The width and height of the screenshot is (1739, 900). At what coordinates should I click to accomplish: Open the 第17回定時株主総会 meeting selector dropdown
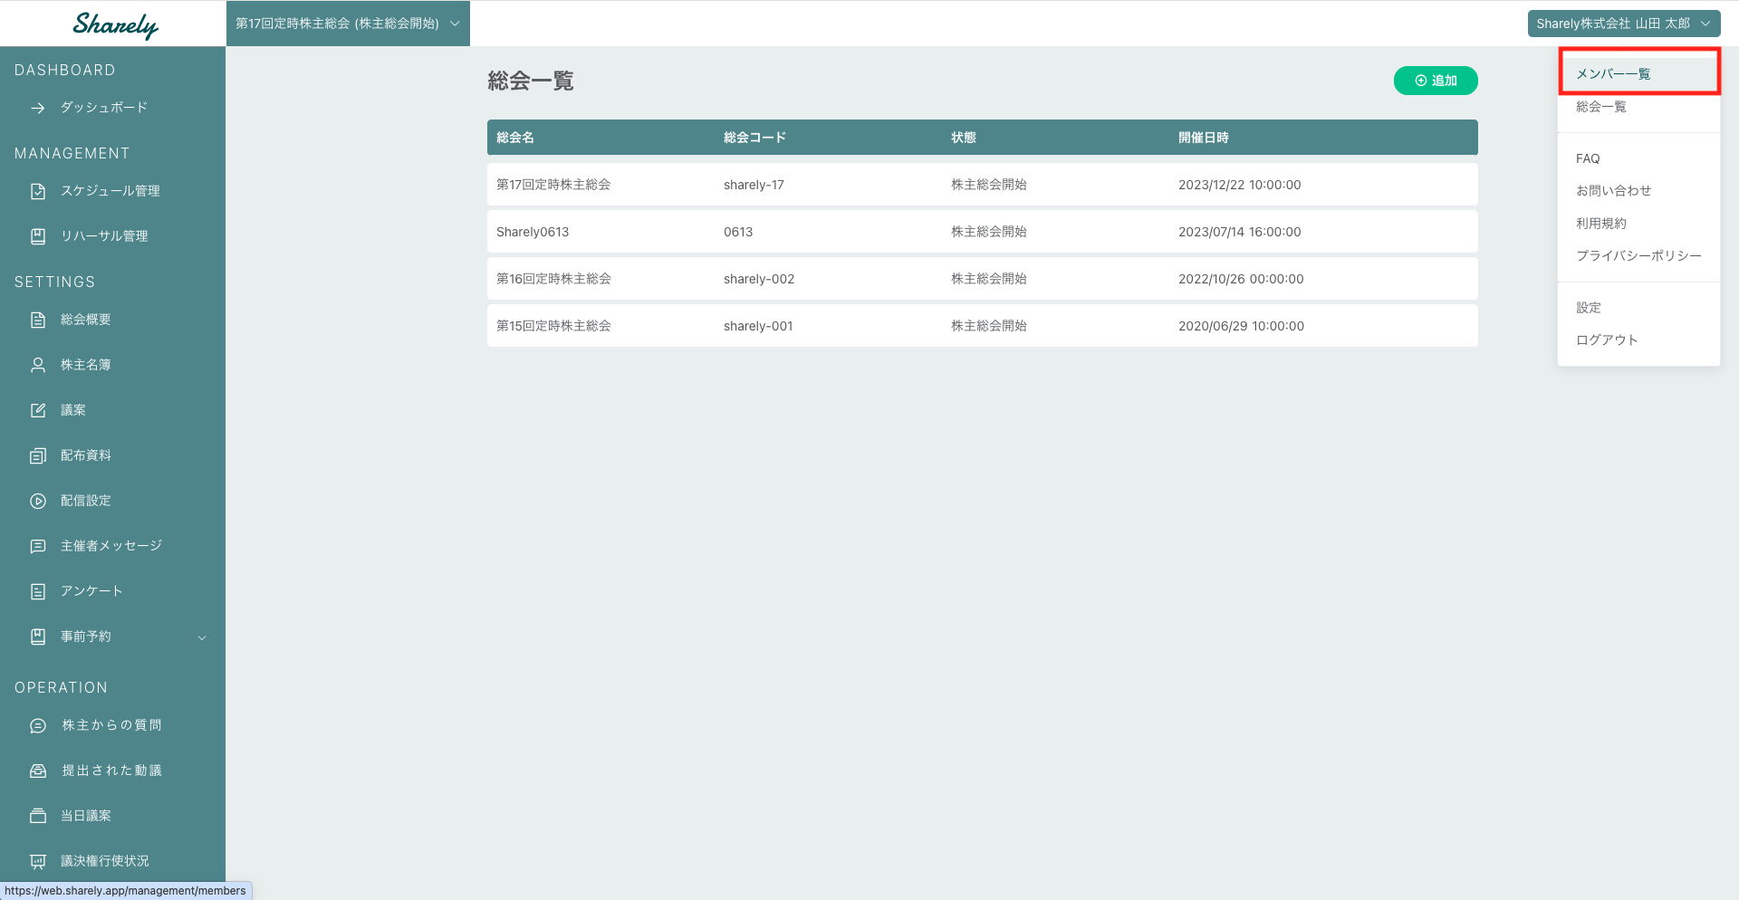click(x=348, y=24)
